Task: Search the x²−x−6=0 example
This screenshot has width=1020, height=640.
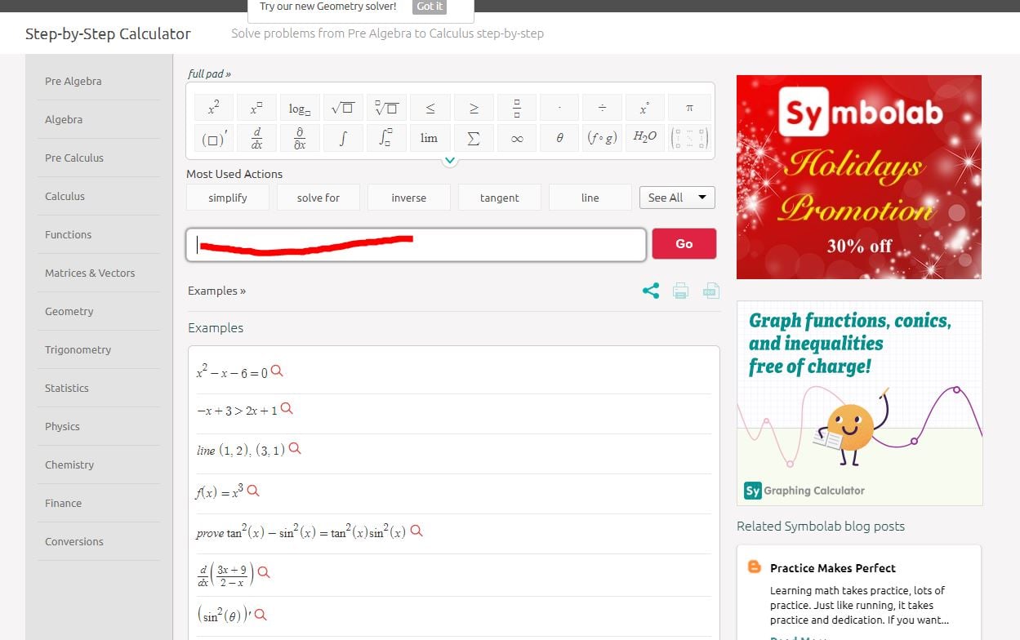Action: click(277, 371)
